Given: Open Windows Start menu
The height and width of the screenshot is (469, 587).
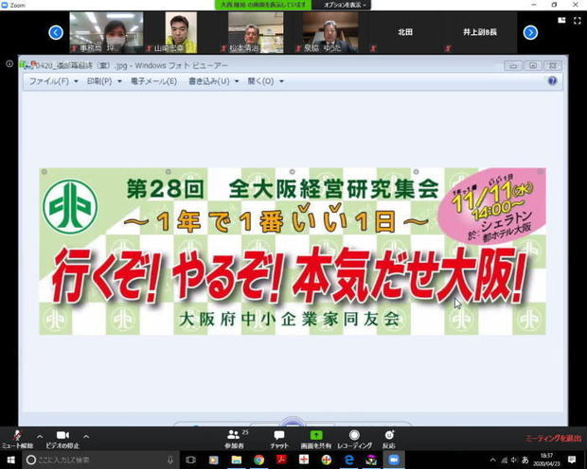Looking at the screenshot, I should (x=10, y=460).
